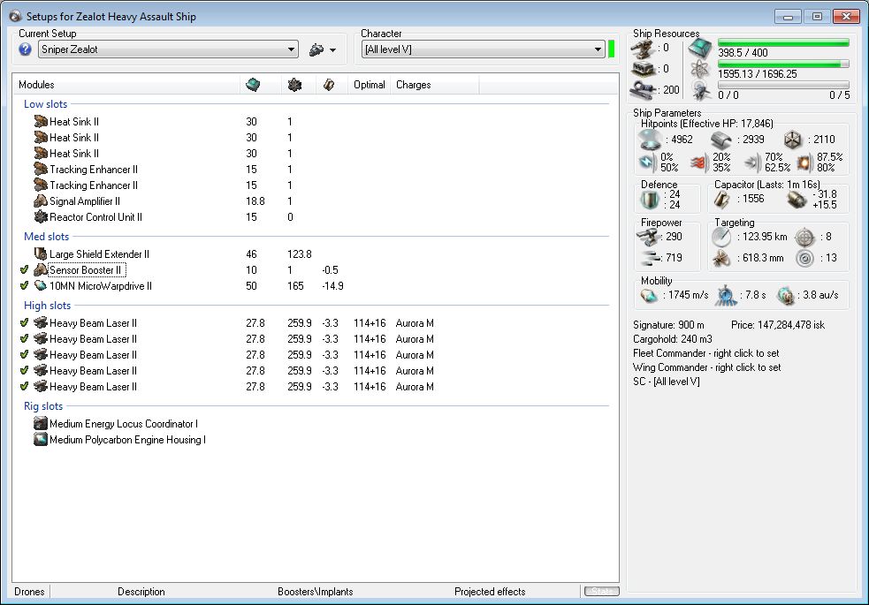Click the max velocity icon showing 1745 m/s
Screen dimensions: 869x605
[x=648, y=295]
